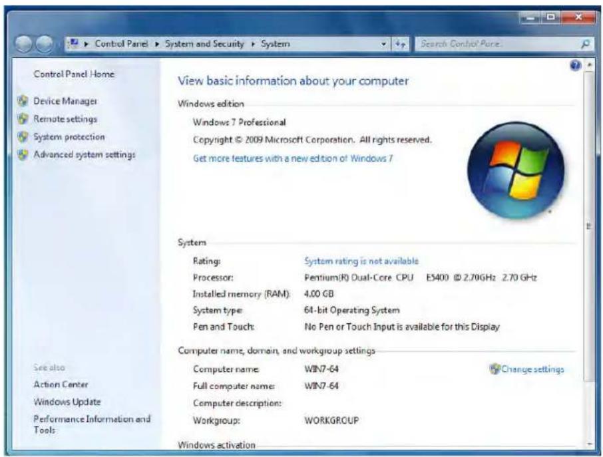Image resolution: width=603 pixels, height=457 pixels.
Task: Expand the arrow after System and Security breadcrumb
Action: click(x=253, y=44)
